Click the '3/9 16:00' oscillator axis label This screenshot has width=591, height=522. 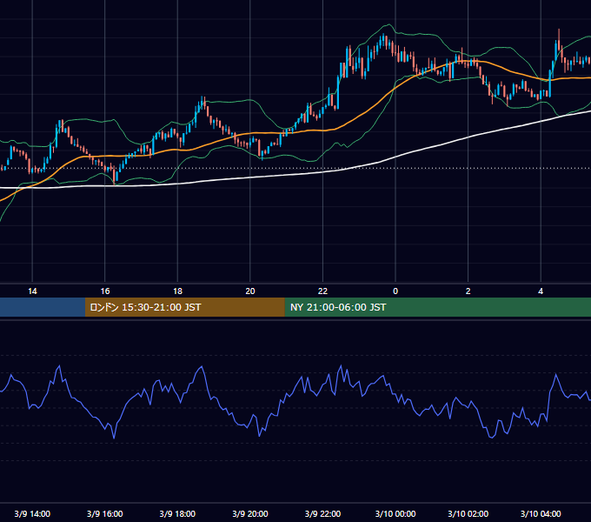pyautogui.click(x=105, y=513)
